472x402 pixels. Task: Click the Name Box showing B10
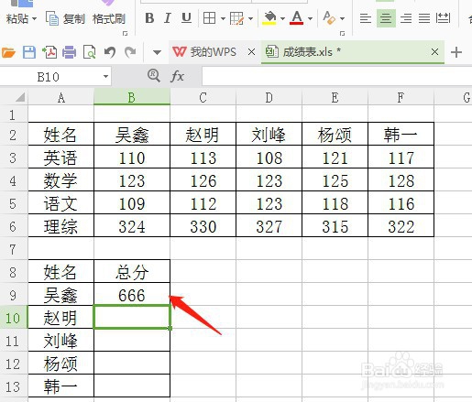pos(49,77)
